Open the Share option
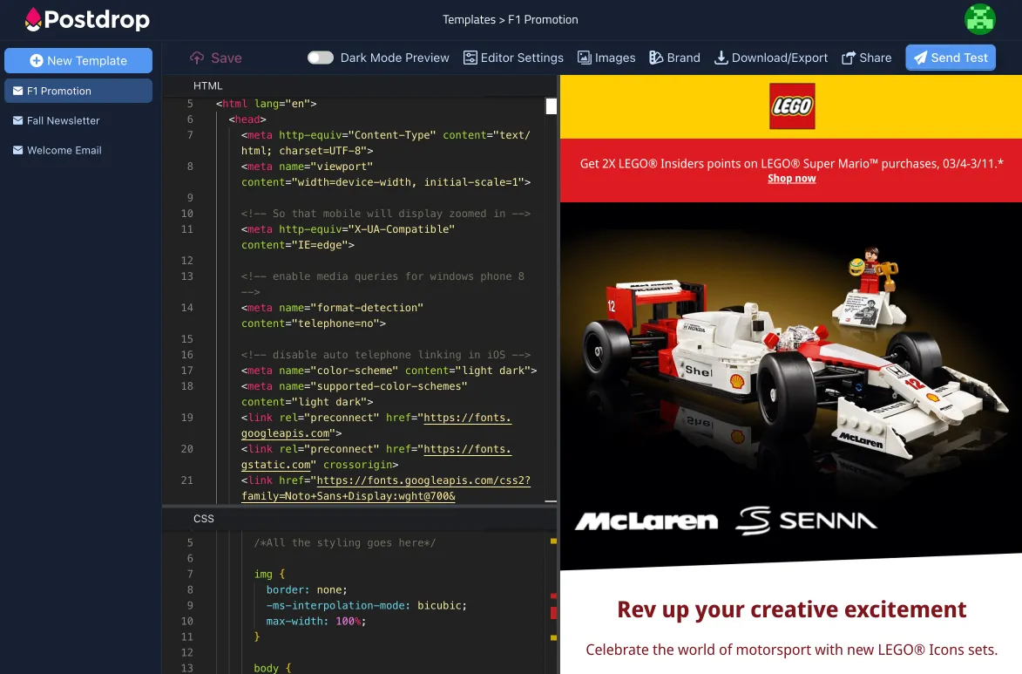The image size is (1022, 674). [x=867, y=58]
